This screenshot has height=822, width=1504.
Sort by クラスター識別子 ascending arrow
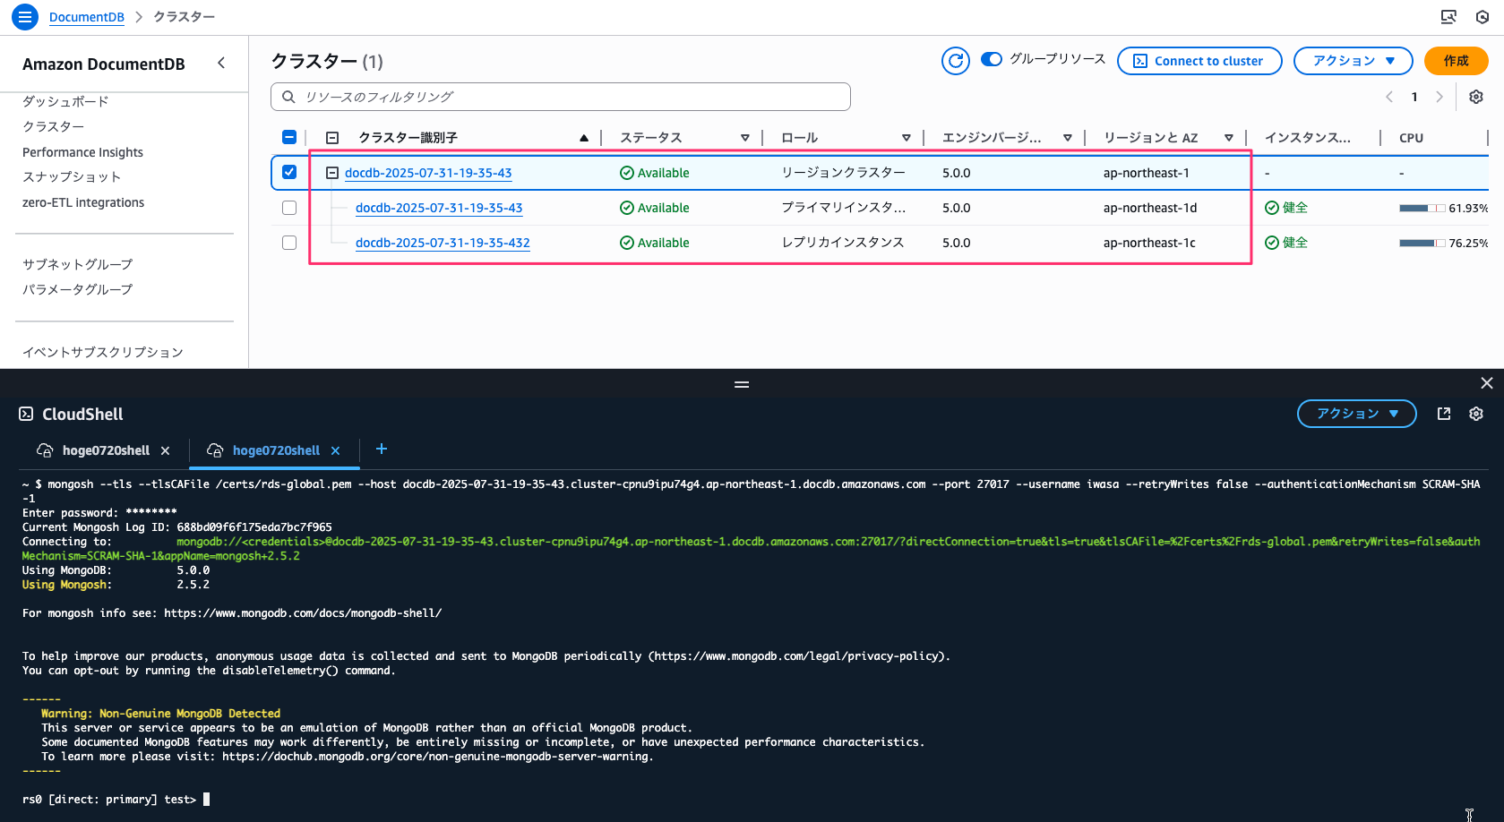[584, 138]
